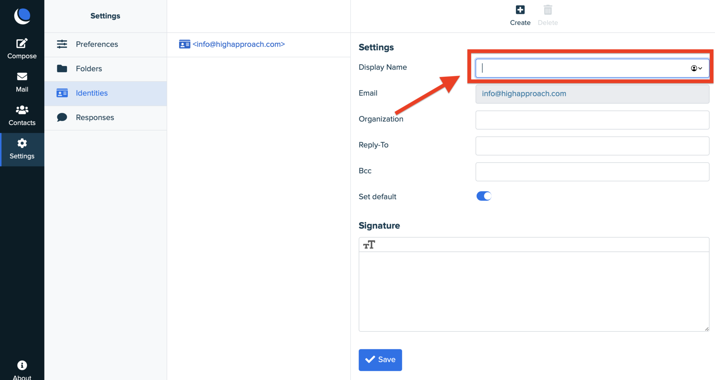The image size is (715, 380).
Task: Open Contacts in the sidebar
Action: 22,116
